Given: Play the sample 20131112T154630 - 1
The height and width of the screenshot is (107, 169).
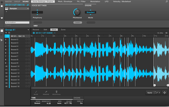Looking at the screenshot, I should pos(34,33).
